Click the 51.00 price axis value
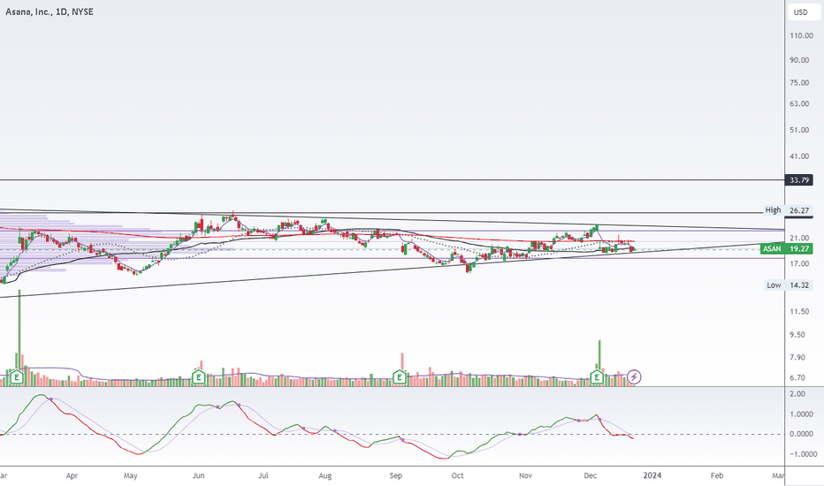 click(x=799, y=130)
